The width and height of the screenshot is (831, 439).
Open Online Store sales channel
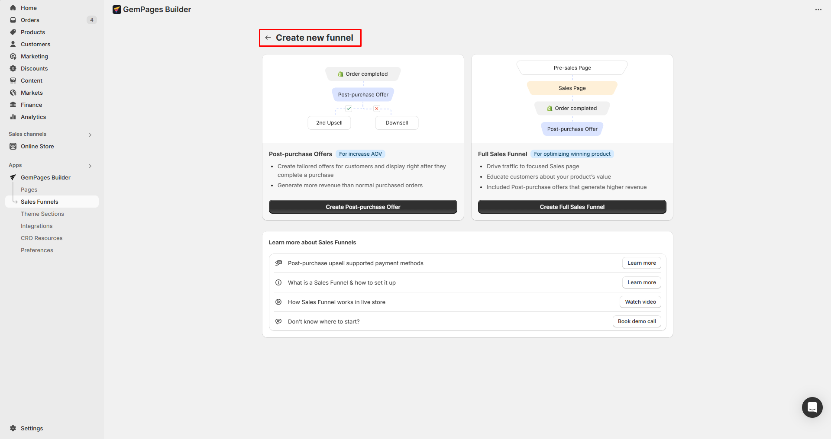click(52, 146)
